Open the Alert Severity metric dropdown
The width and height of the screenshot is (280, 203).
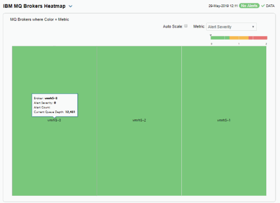tap(231, 27)
